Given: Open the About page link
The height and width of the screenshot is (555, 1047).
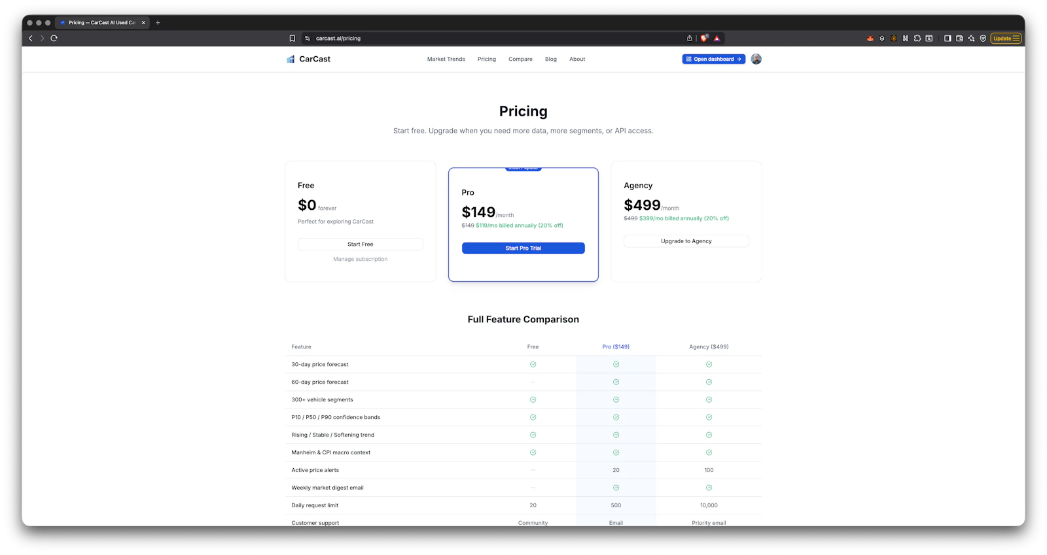Looking at the screenshot, I should 577,59.
